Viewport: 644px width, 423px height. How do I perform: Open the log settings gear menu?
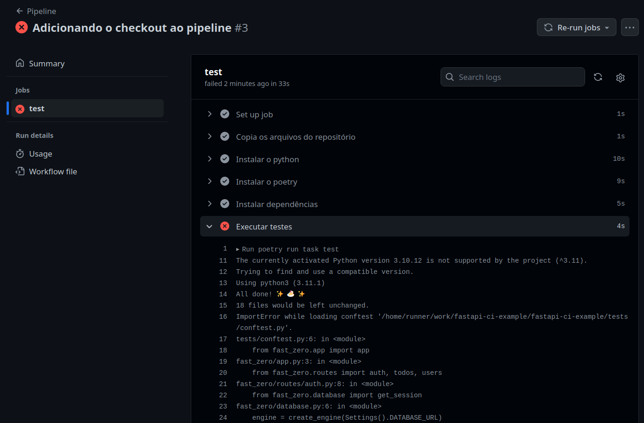point(620,78)
